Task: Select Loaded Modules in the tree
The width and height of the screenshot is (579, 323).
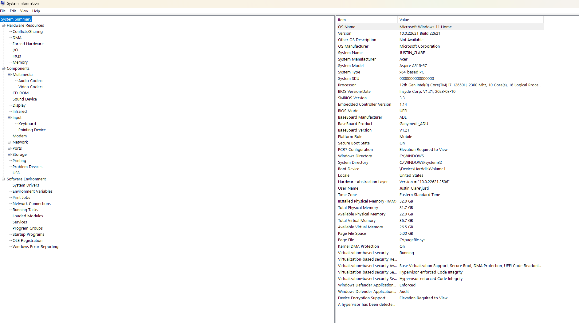Action: (x=28, y=216)
